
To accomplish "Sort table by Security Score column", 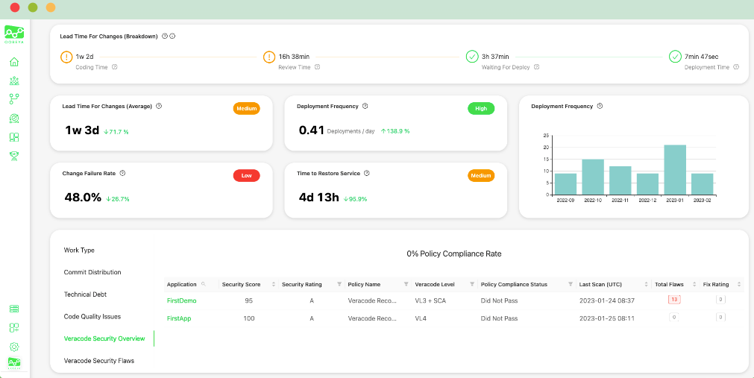I will [273, 284].
